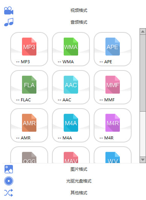Select the green FLAC file icon
This screenshot has width=146, height=200.
click(29, 85)
